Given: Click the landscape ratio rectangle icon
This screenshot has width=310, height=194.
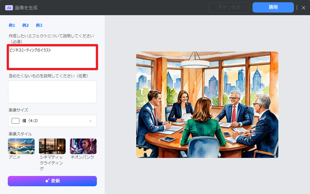Looking at the screenshot, I should [15, 121].
